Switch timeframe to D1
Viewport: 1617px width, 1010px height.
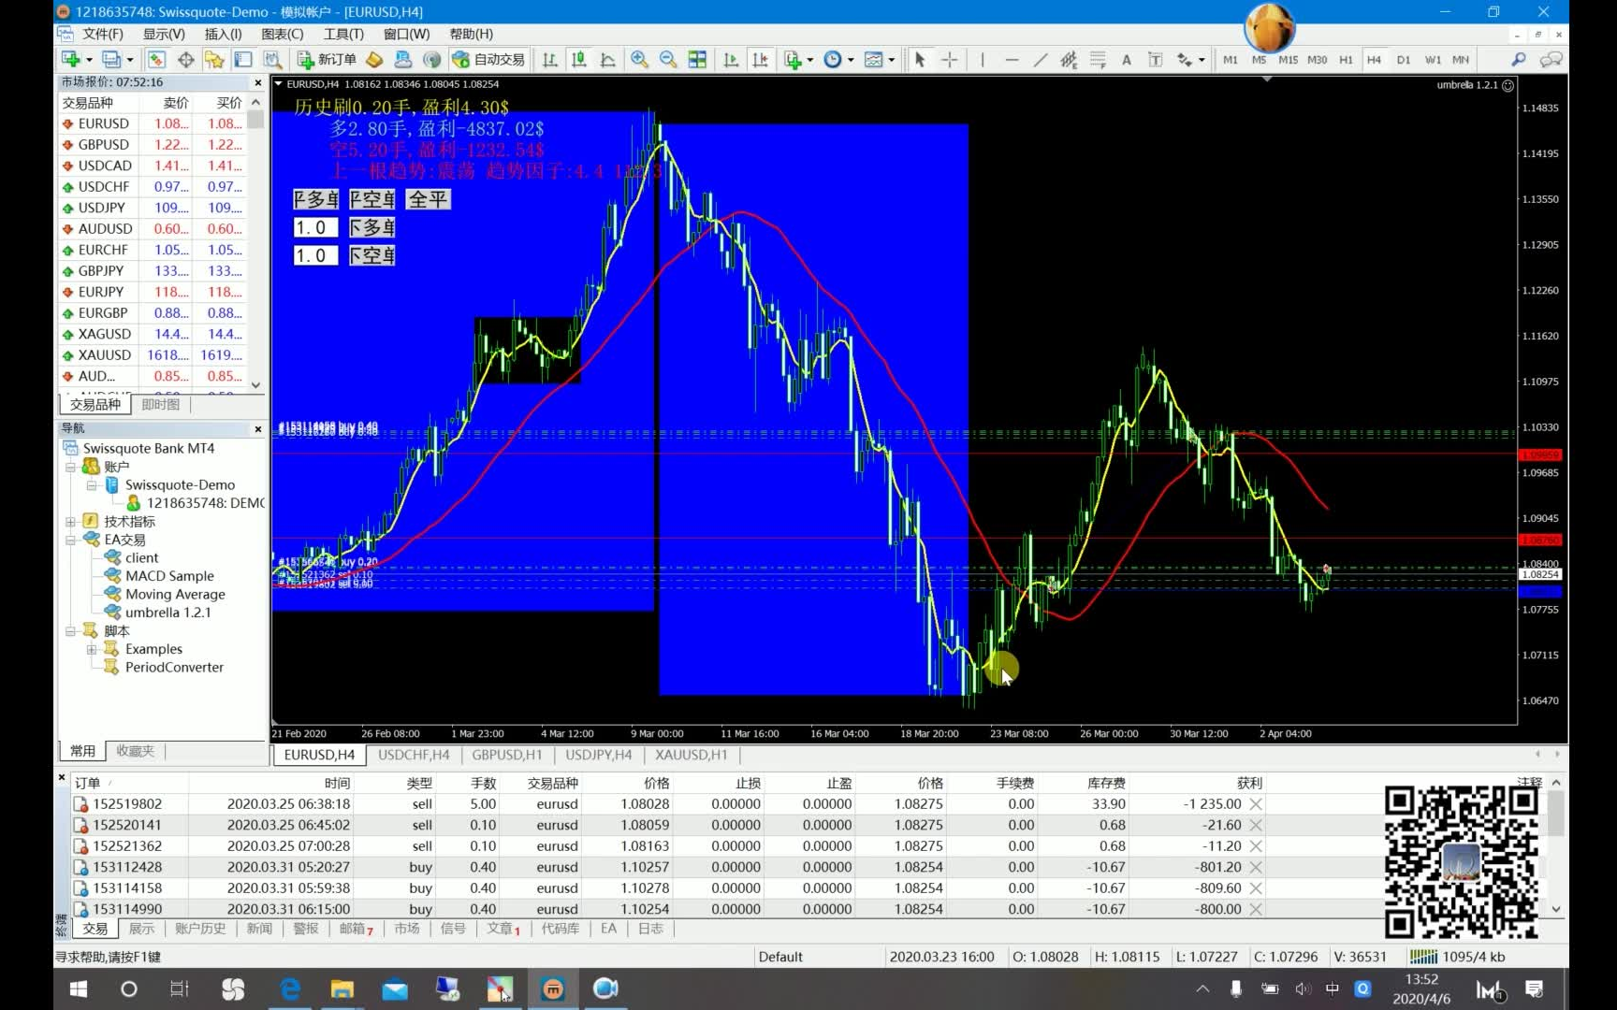click(x=1404, y=59)
